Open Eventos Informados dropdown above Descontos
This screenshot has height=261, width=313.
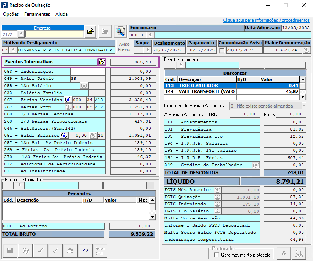click(181, 65)
